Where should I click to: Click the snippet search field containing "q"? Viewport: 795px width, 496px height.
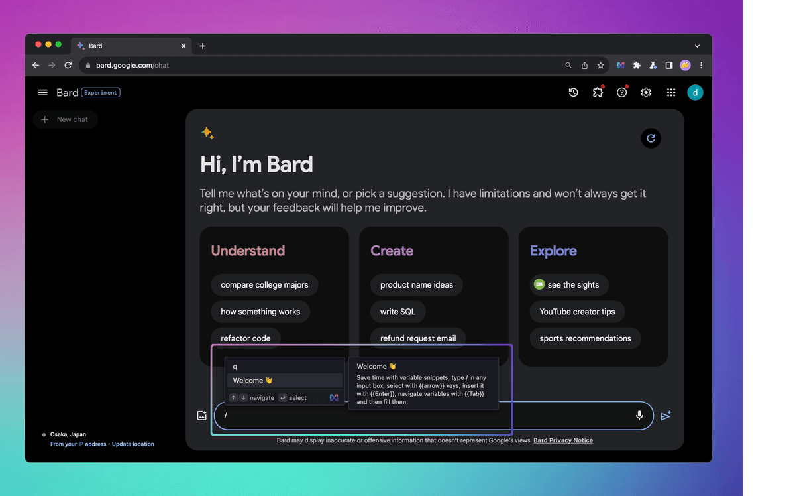pyautogui.click(x=285, y=366)
